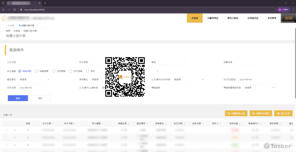Tick the checkbox for row 2

pyautogui.click(x=7, y=138)
